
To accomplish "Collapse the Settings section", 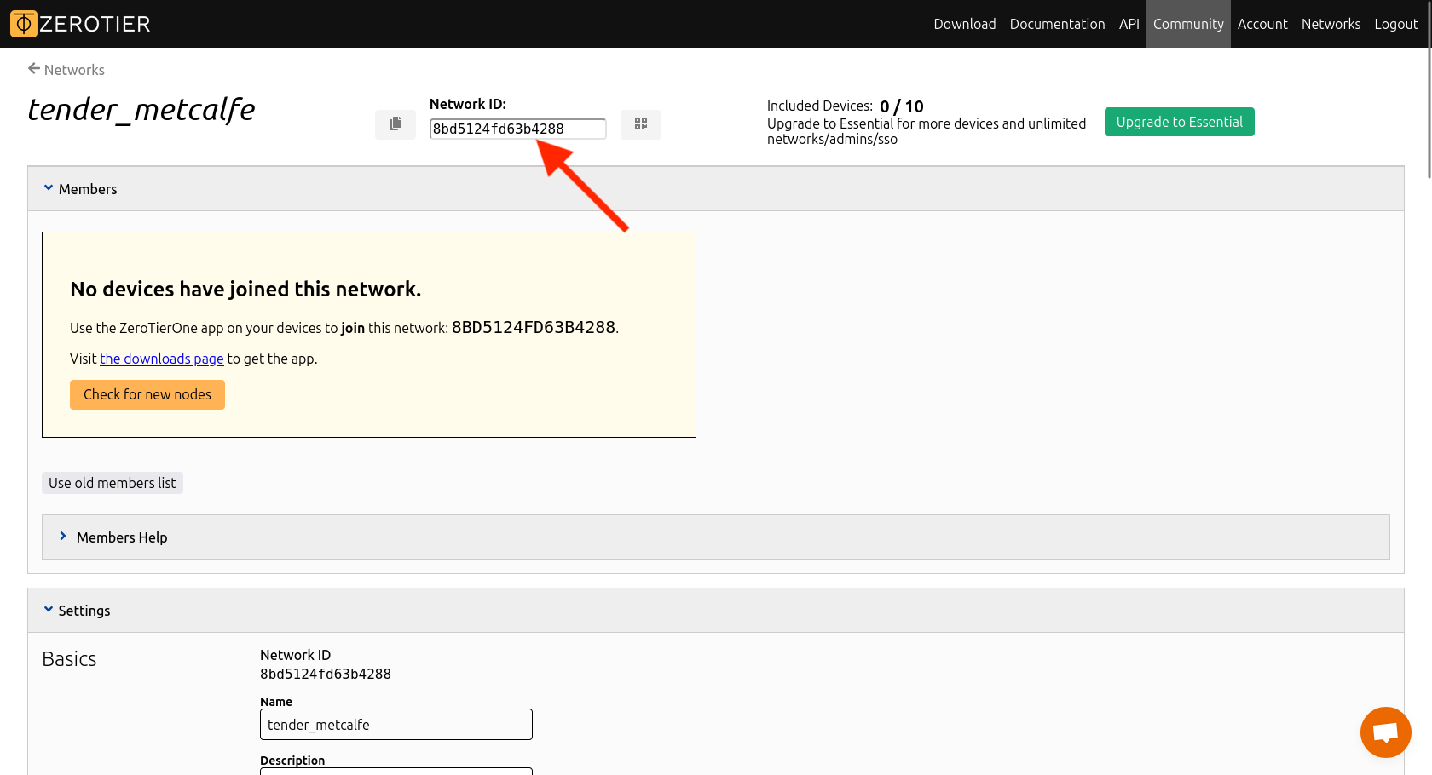I will [49, 610].
